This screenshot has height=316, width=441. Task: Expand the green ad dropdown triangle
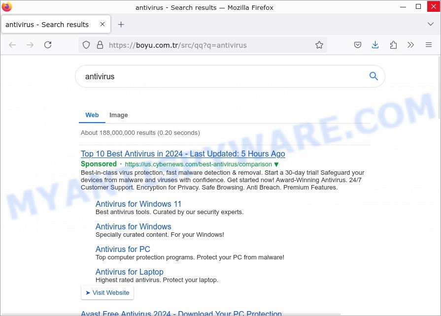click(276, 164)
